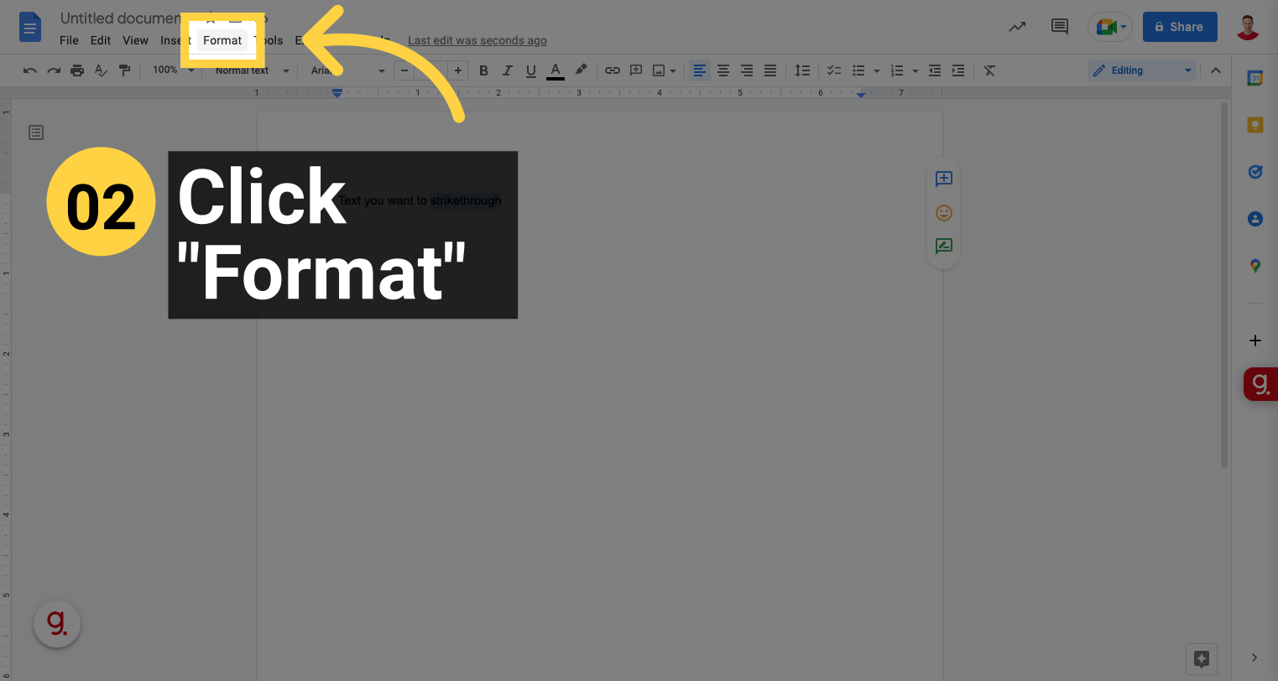
Task: Click the Undo icon
Action: click(x=30, y=70)
